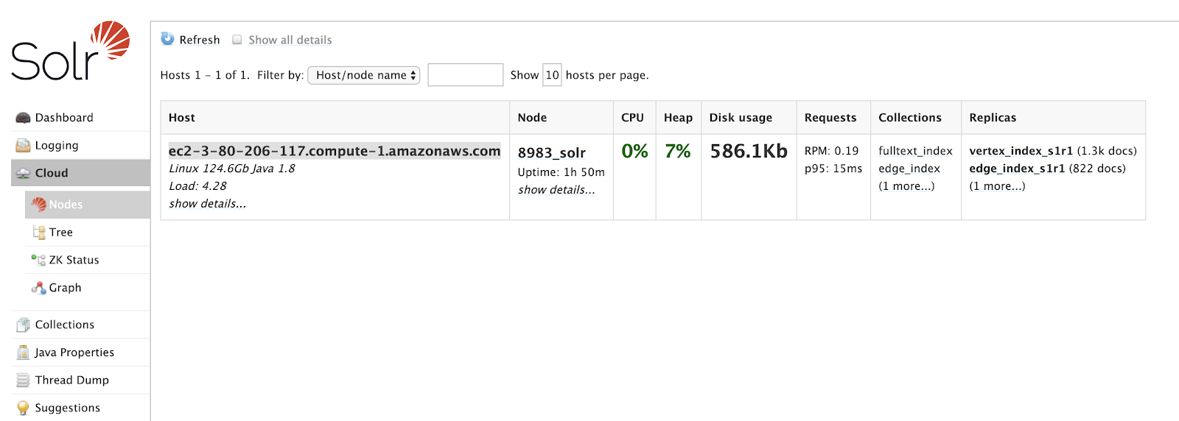Click the Logging icon

click(x=23, y=146)
